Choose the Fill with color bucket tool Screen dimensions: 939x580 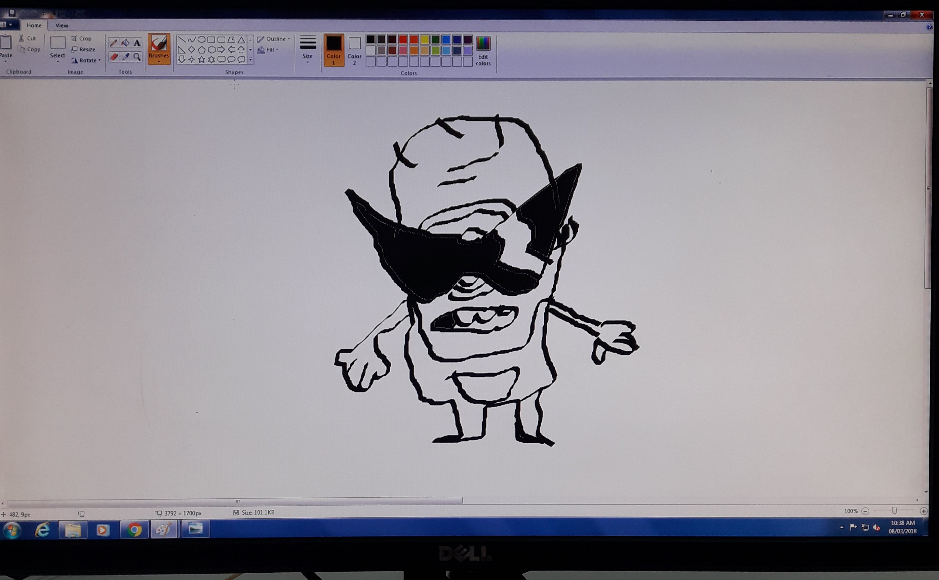[125, 42]
